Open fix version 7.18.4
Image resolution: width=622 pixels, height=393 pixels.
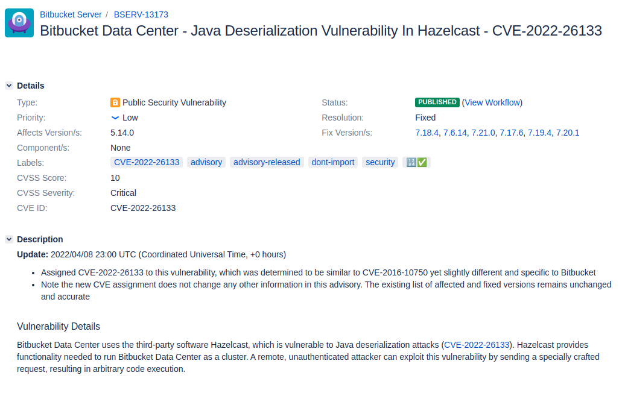(427, 133)
